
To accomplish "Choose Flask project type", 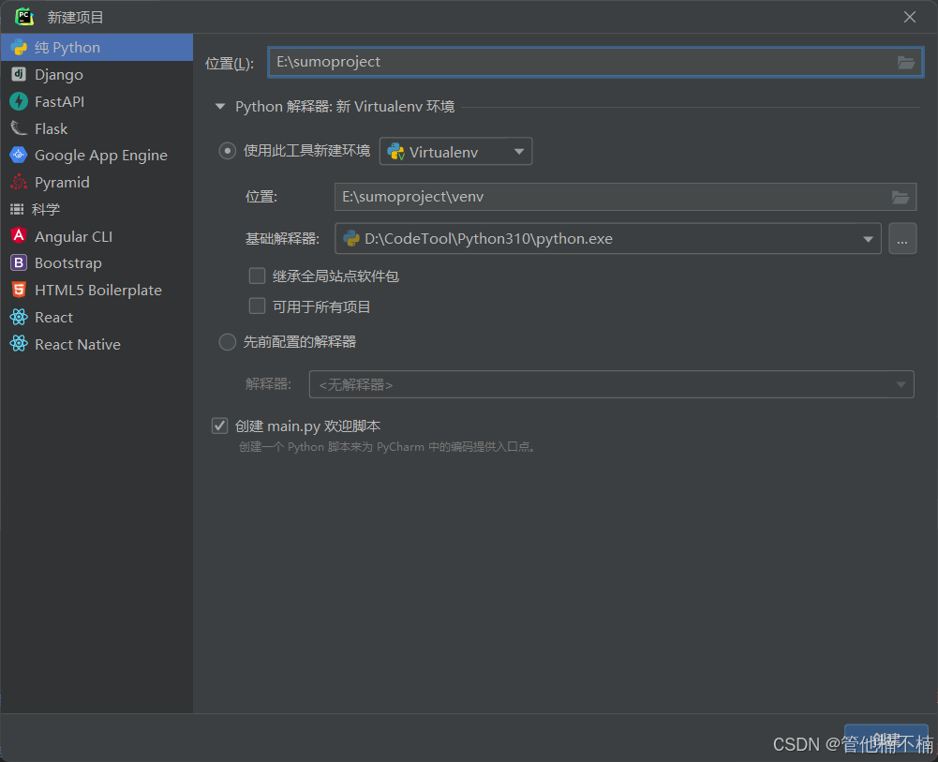I will click(97, 128).
